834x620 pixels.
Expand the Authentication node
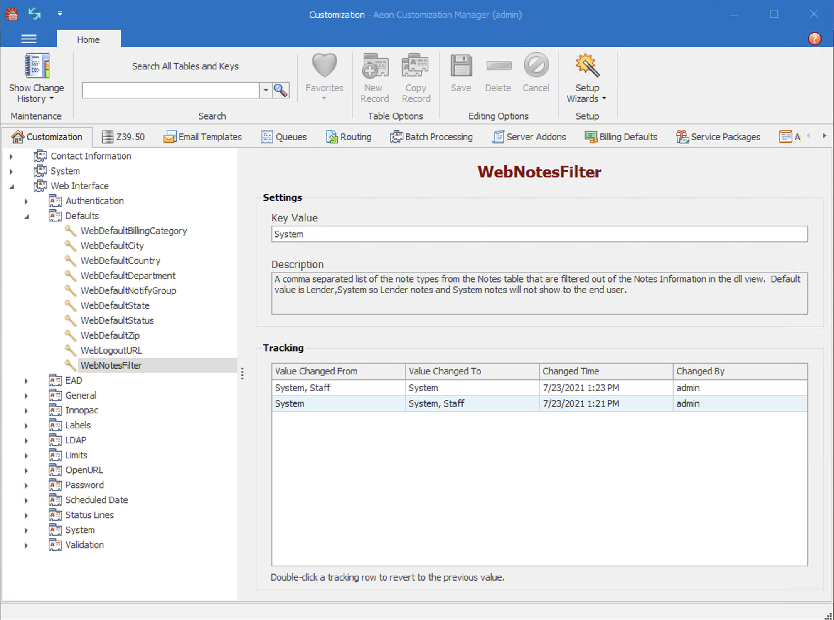(x=26, y=201)
